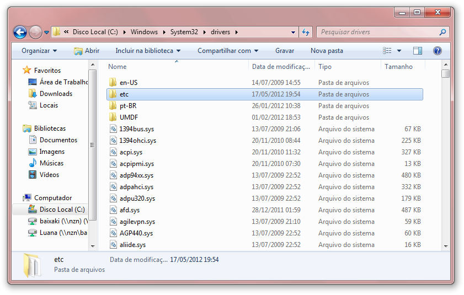Open the view options dropdown arrow

coord(399,51)
